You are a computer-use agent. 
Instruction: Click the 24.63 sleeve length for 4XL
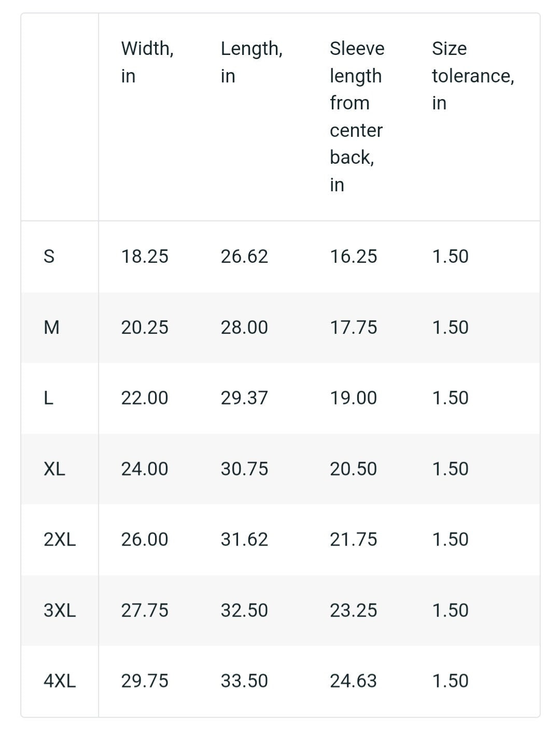pos(353,681)
